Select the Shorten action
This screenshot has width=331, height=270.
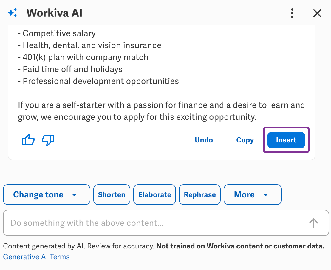pyautogui.click(x=112, y=194)
